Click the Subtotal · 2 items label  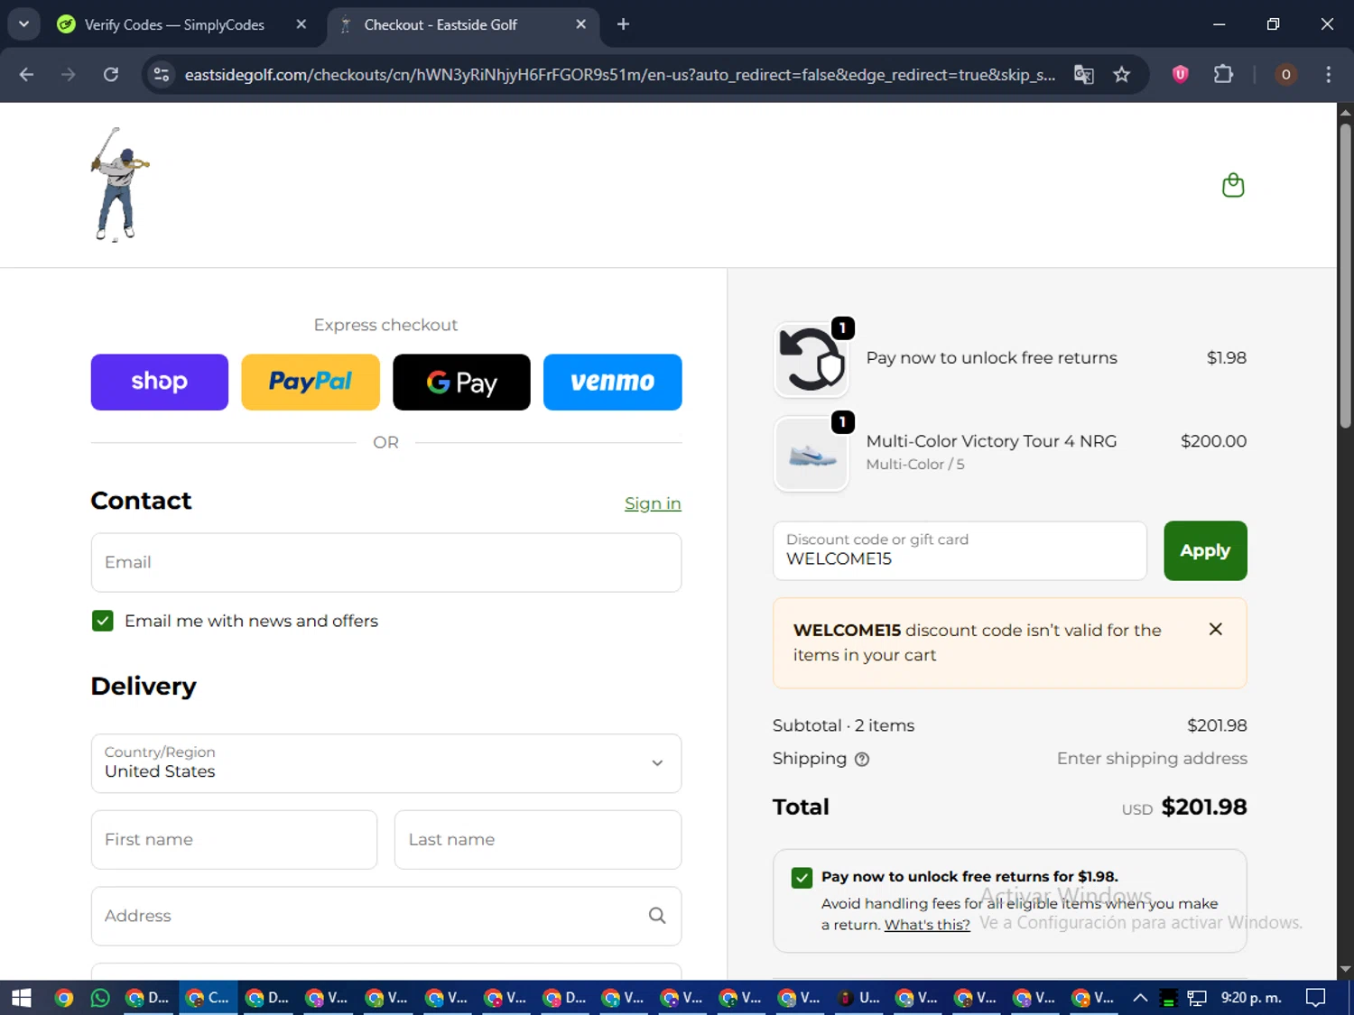(843, 725)
